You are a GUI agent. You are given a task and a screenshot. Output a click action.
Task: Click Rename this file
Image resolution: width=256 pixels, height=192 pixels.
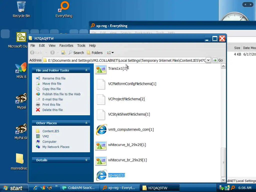coord(54,78)
